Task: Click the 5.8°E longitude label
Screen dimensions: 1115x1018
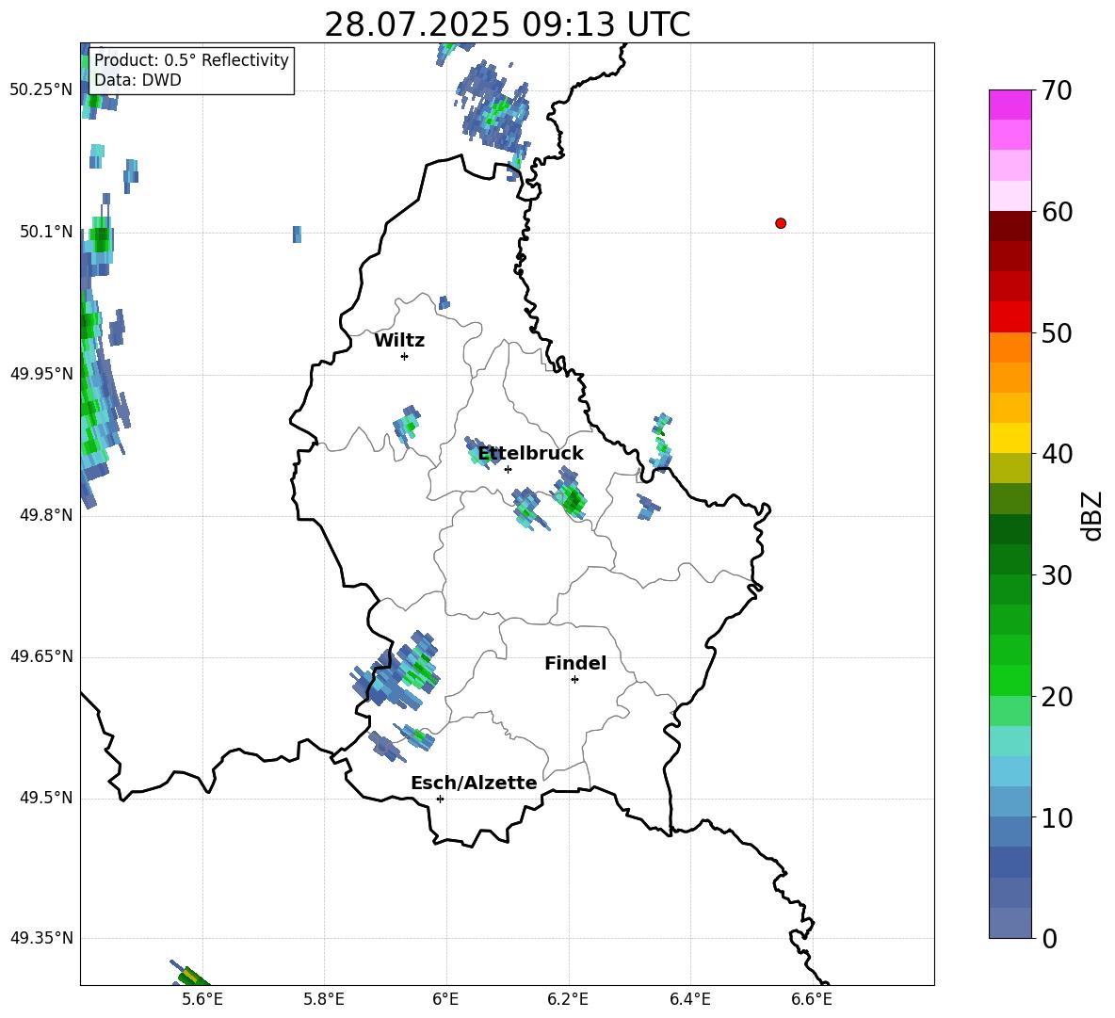Action: [324, 999]
